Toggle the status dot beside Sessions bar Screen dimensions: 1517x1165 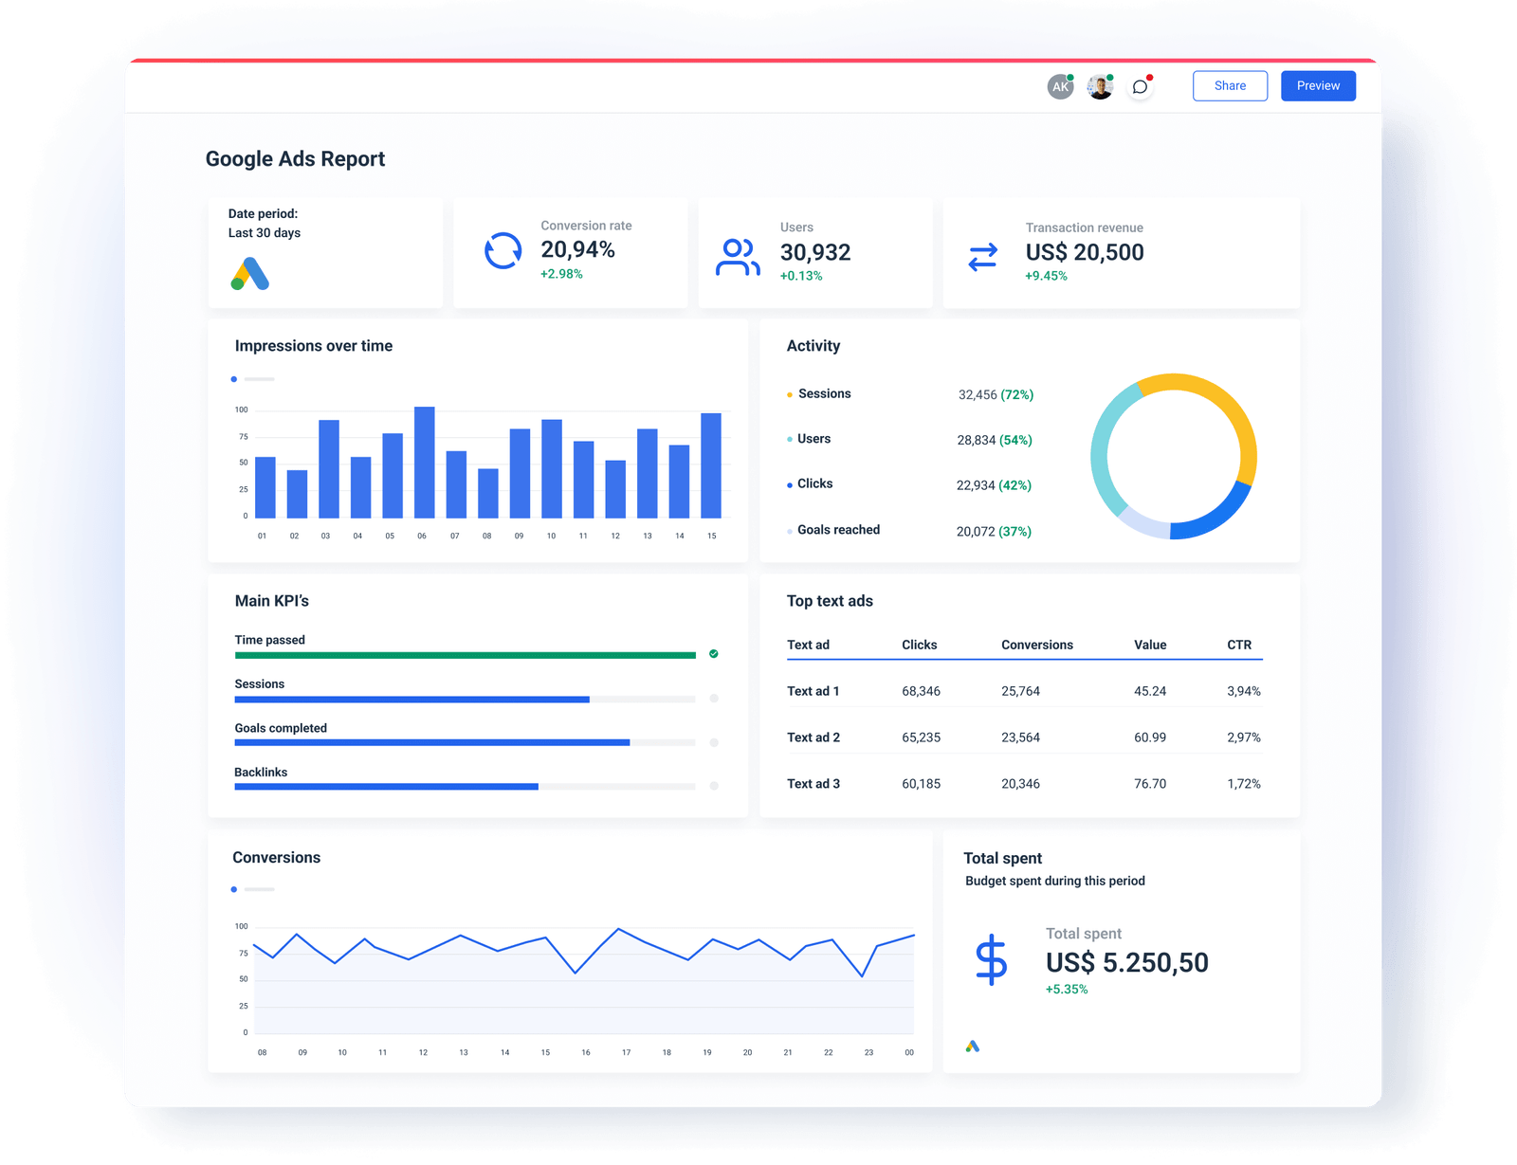point(714,699)
